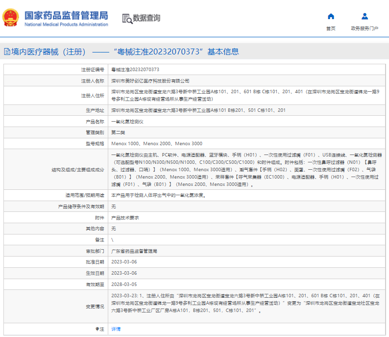The width and height of the screenshot is (389, 337).
Task: Select attachment value 产品技术要求
Action: click(125, 218)
